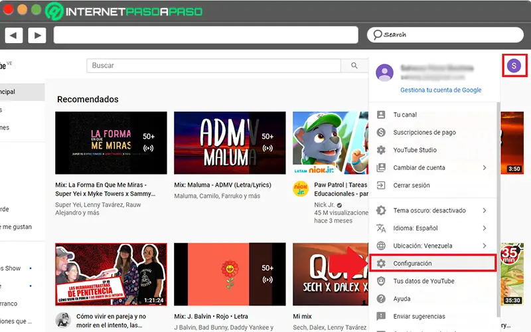The image size is (531, 332).
Task: Open the partially visible 3:50 video thumbnail
Action: (x=512, y=143)
